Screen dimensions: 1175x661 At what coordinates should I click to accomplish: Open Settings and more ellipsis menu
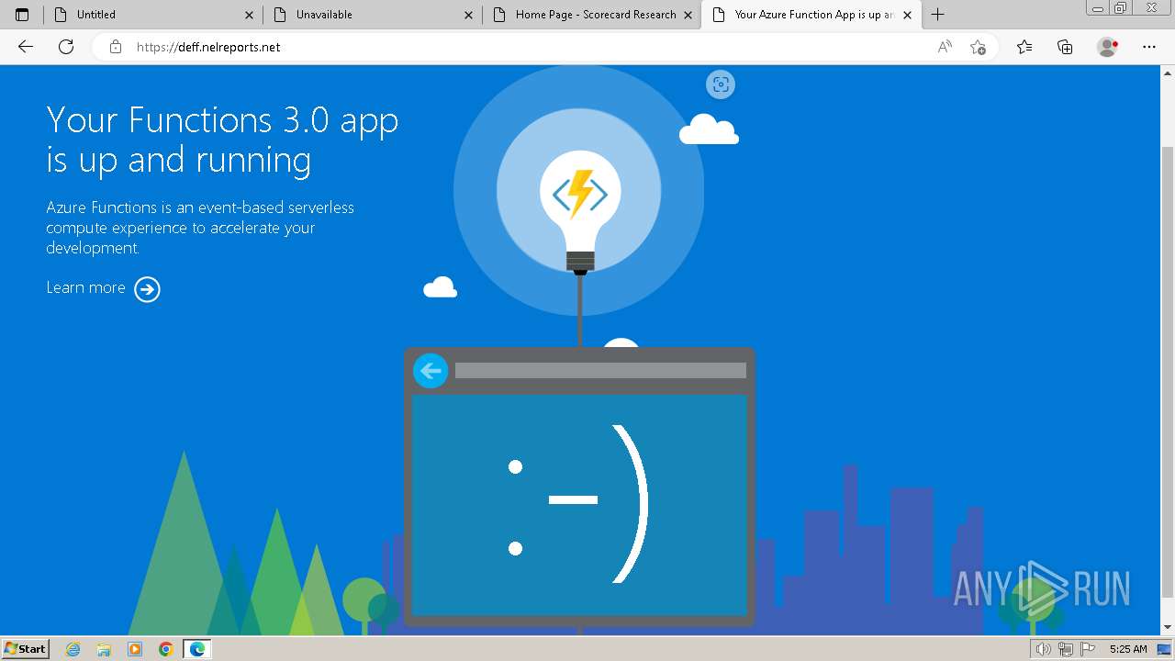(1149, 47)
